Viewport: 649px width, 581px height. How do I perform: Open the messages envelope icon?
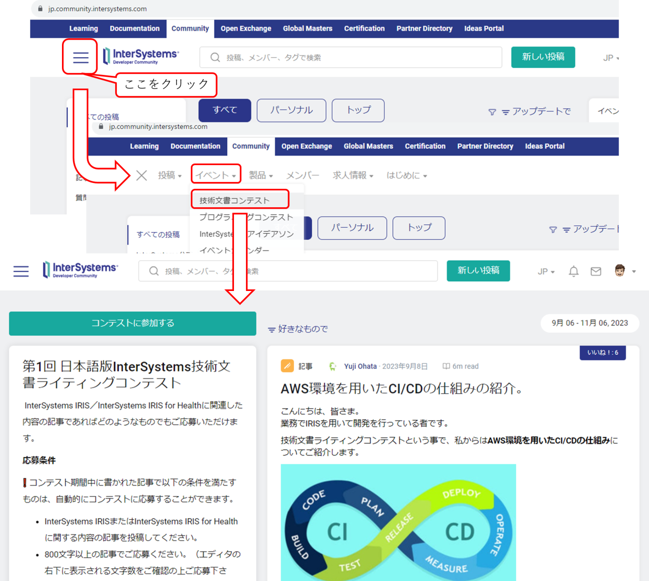[x=596, y=271]
